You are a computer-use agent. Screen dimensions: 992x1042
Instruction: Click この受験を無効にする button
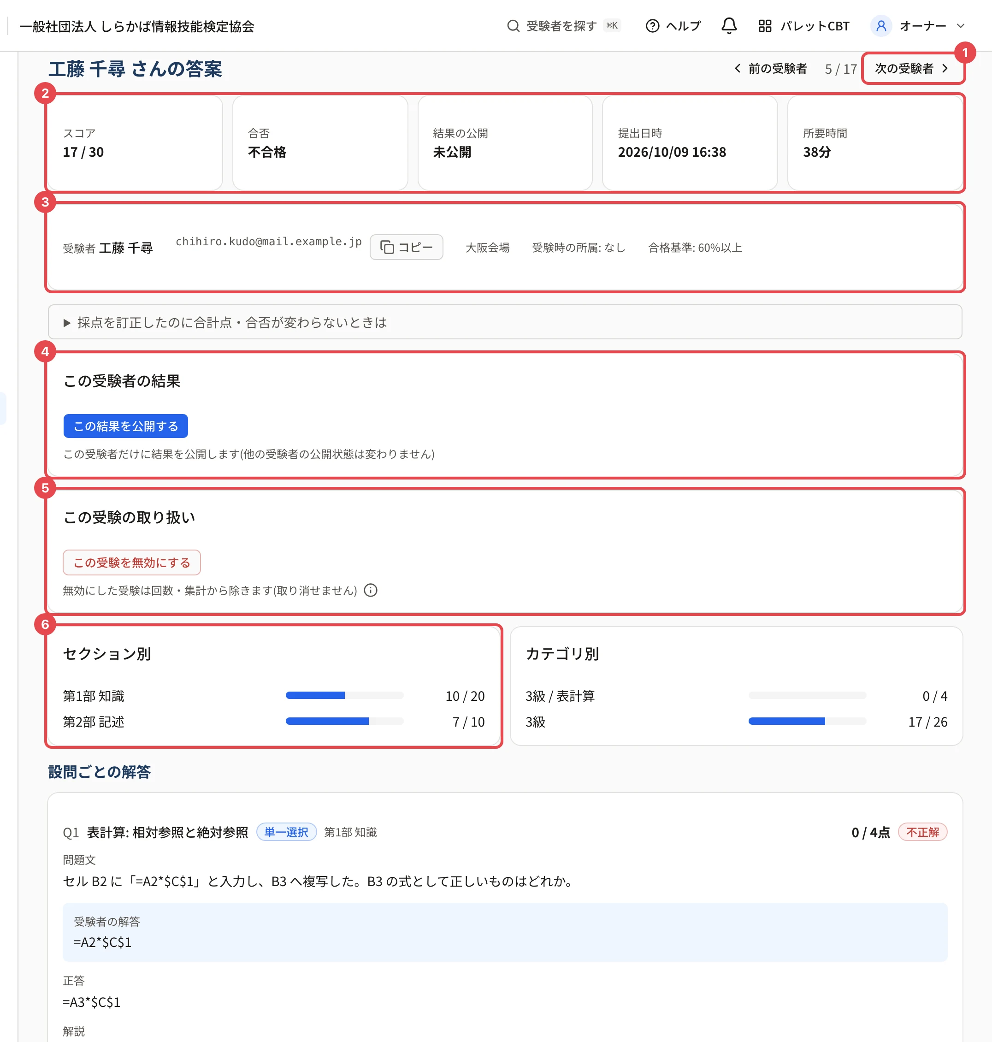pos(132,562)
